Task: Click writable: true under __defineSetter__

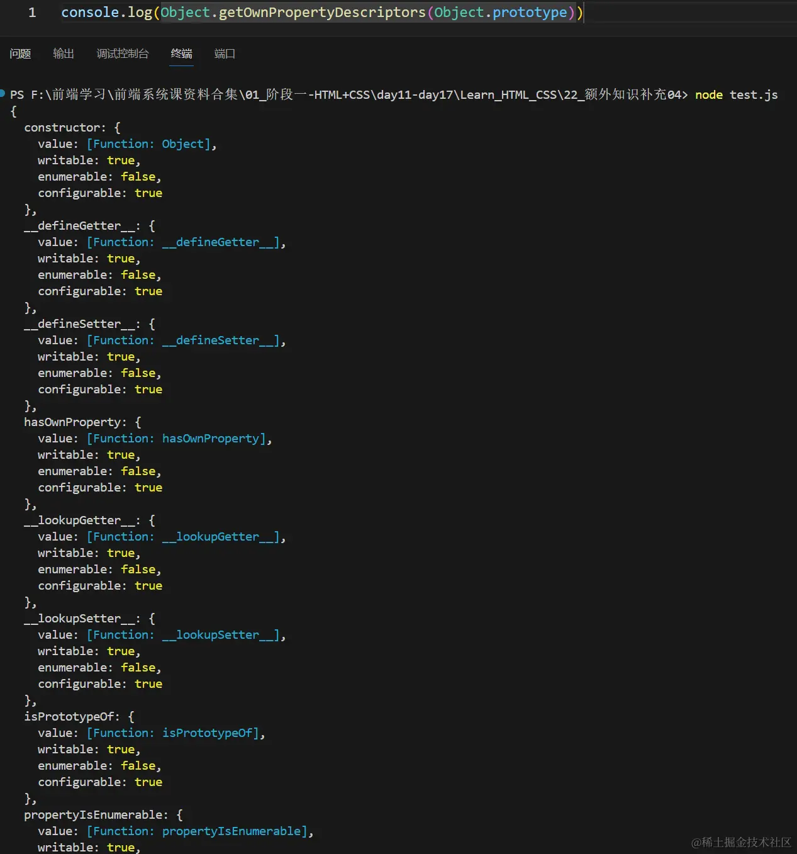Action: coord(89,356)
